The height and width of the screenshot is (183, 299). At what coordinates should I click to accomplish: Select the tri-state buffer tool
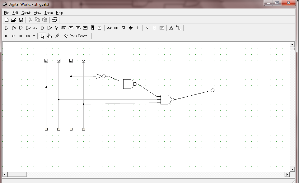56,28
